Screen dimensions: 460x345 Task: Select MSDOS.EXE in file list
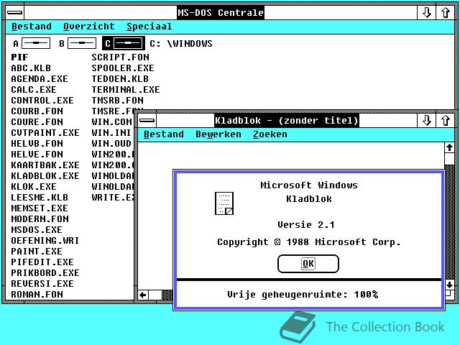tap(37, 230)
